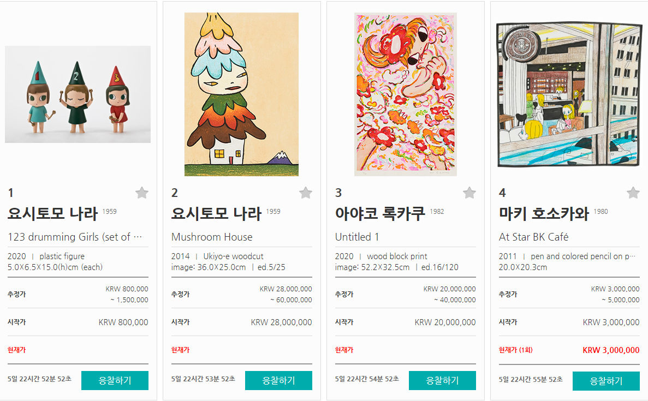This screenshot has width=648, height=401.
Task: Star lot 3 Untitled 1 as favorite
Action: 469,193
